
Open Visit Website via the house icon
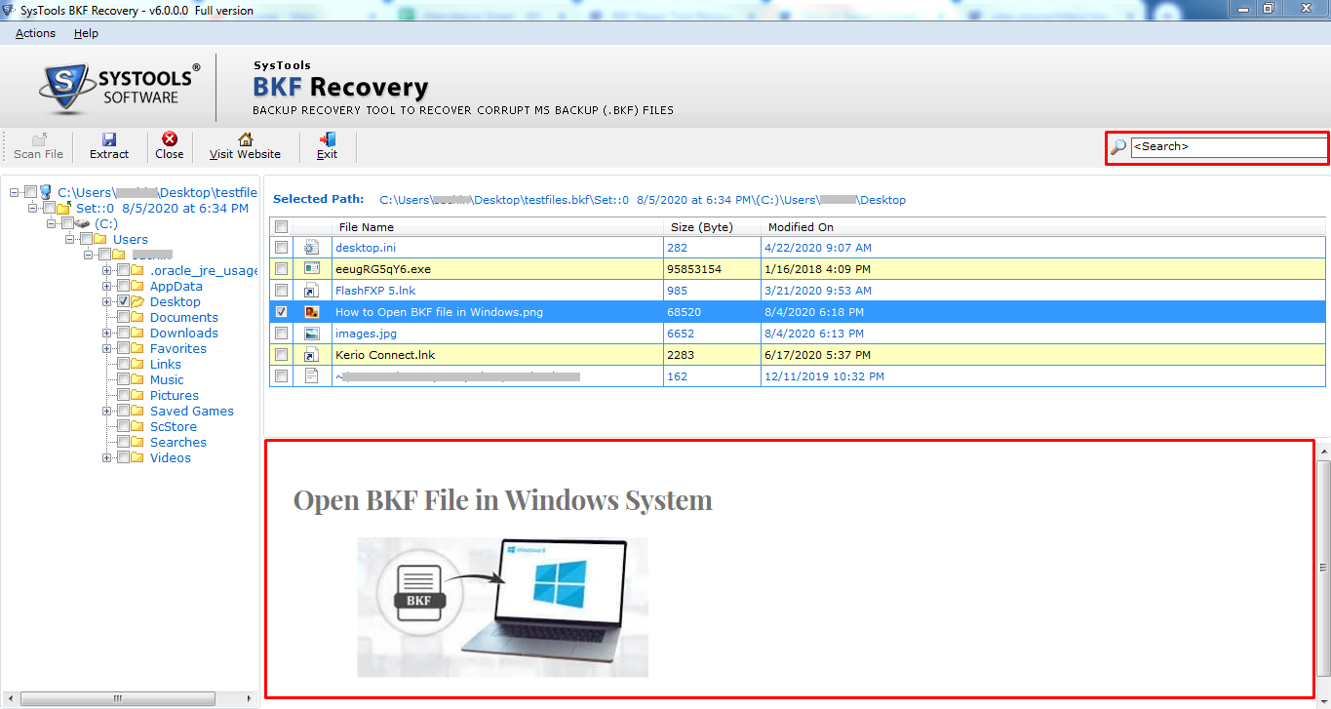click(x=245, y=139)
